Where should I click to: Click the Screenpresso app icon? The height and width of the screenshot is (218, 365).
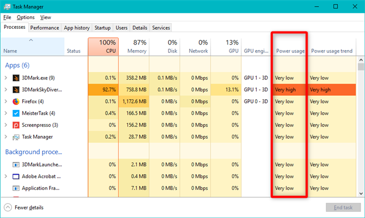coord(16,125)
